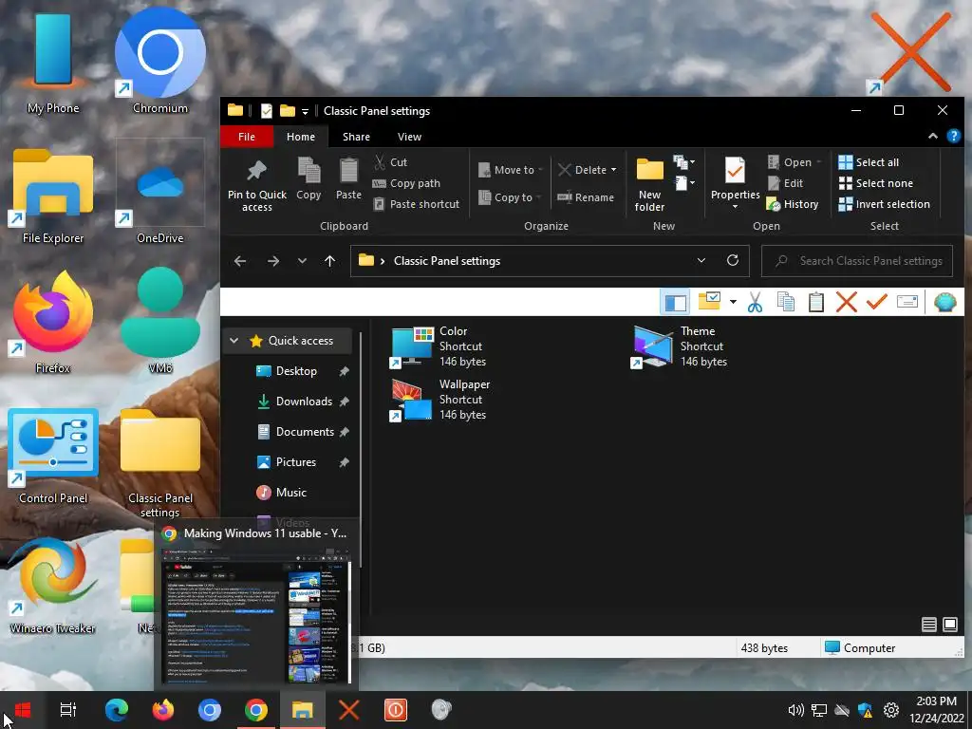Switch to details view in status bar
The width and height of the screenshot is (972, 729).
[x=928, y=625]
